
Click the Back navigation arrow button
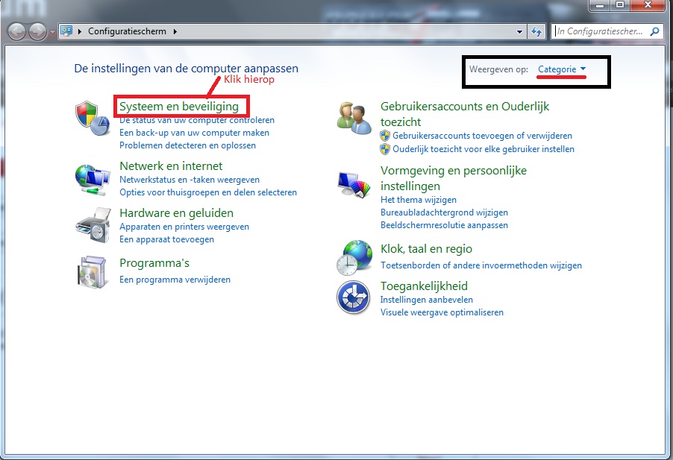pos(16,32)
